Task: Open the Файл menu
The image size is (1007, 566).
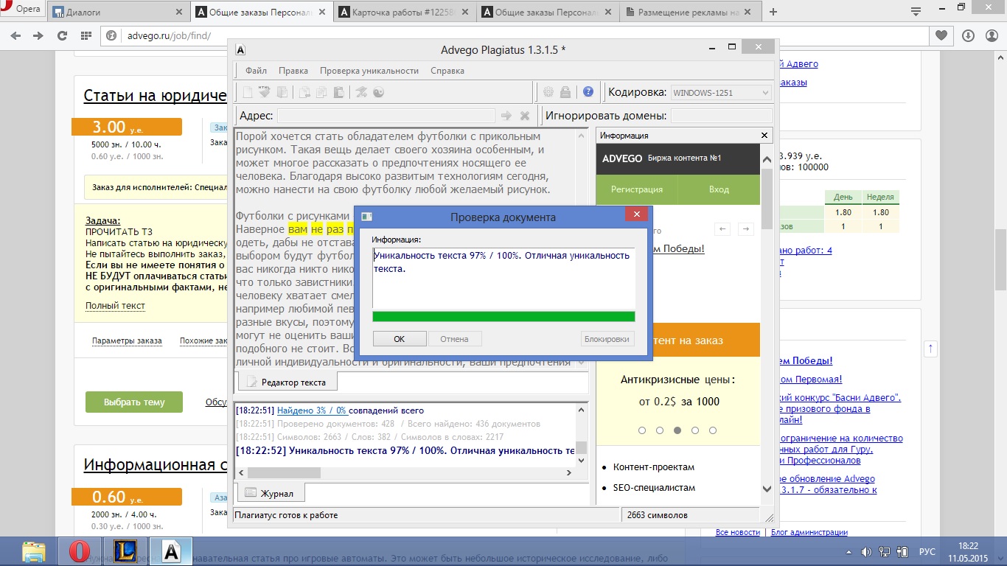Action: (x=257, y=71)
